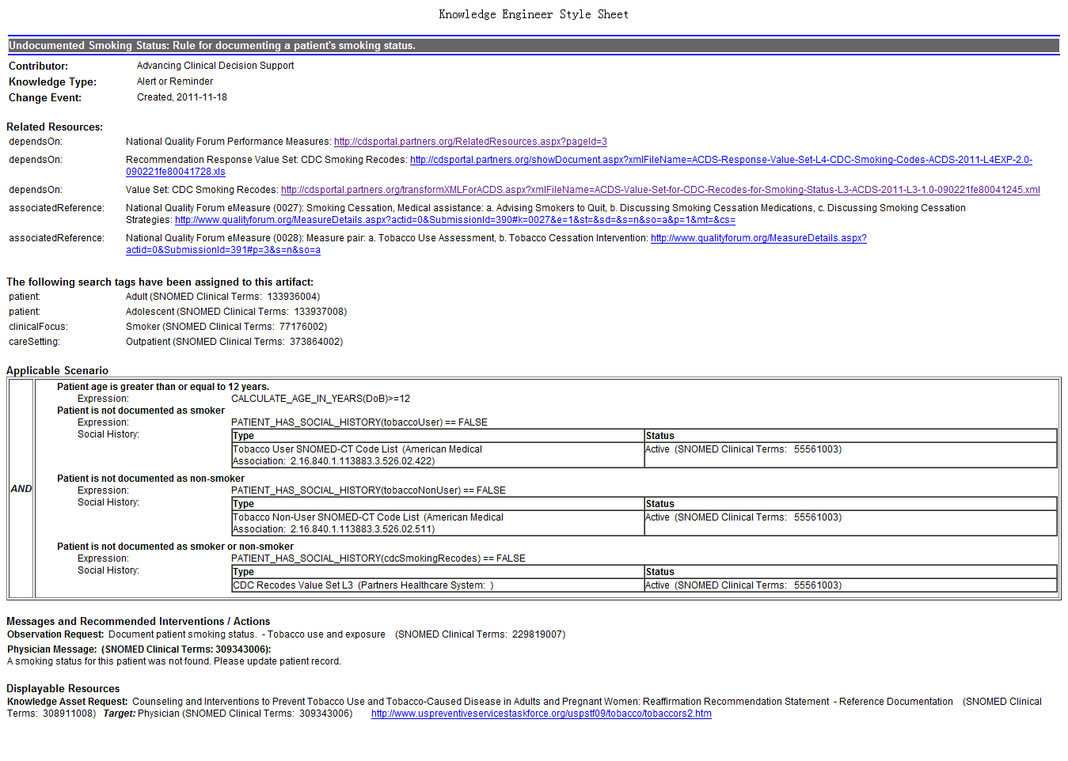This screenshot has height=761, width=1068.
Task: Click the Related Resources heading
Action: pos(55,127)
